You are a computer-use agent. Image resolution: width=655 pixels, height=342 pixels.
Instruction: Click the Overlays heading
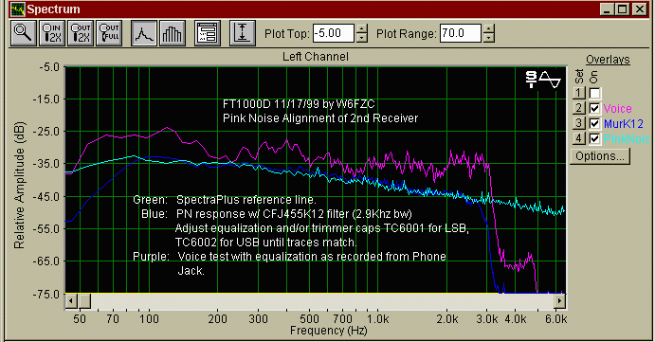pyautogui.click(x=608, y=60)
